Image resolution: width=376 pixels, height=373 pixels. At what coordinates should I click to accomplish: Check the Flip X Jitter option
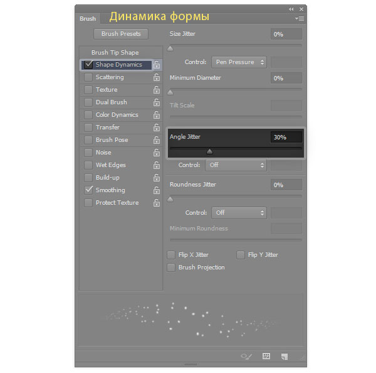click(x=171, y=255)
